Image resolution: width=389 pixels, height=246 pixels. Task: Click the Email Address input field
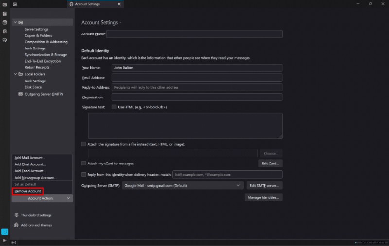(x=197, y=78)
